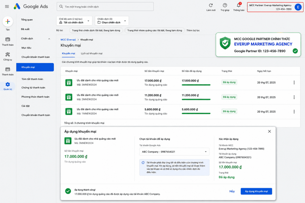Open Tổng quan in the sidebar
Image resolution: width=305 pixels, height=203 pixels.
click(27, 20)
